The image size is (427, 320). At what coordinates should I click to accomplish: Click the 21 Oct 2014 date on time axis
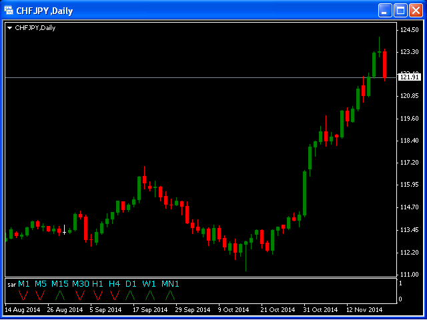[278, 310]
